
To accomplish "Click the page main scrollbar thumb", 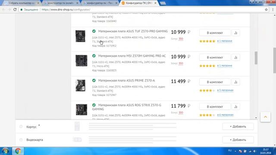I will (275, 60).
